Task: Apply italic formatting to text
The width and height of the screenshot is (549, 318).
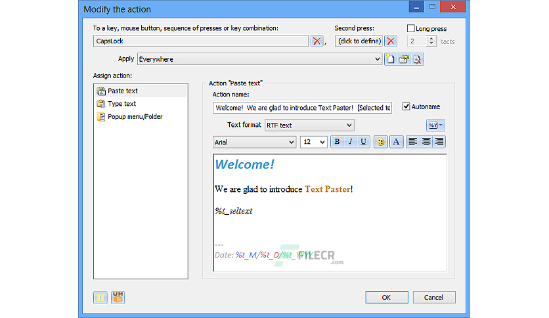Action: (350, 142)
